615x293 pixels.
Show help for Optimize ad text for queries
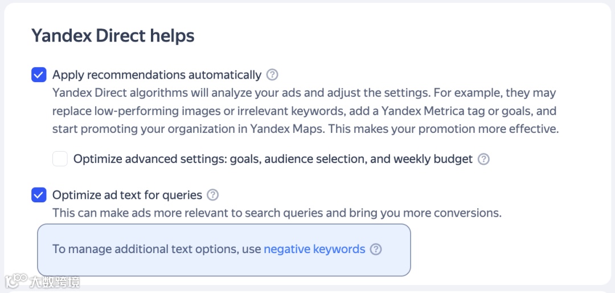(212, 195)
